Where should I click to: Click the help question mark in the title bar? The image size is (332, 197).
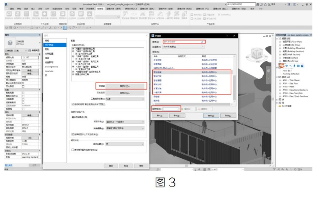click(295, 4)
